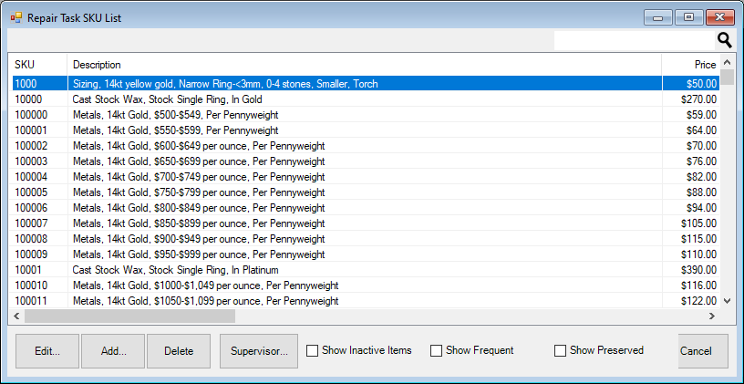Click the app icon in title bar
The width and height of the screenshot is (744, 384).
15,17
